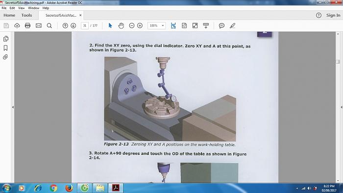Open the View menu
This screenshot has width=343, height=193.
[x=22, y=8]
